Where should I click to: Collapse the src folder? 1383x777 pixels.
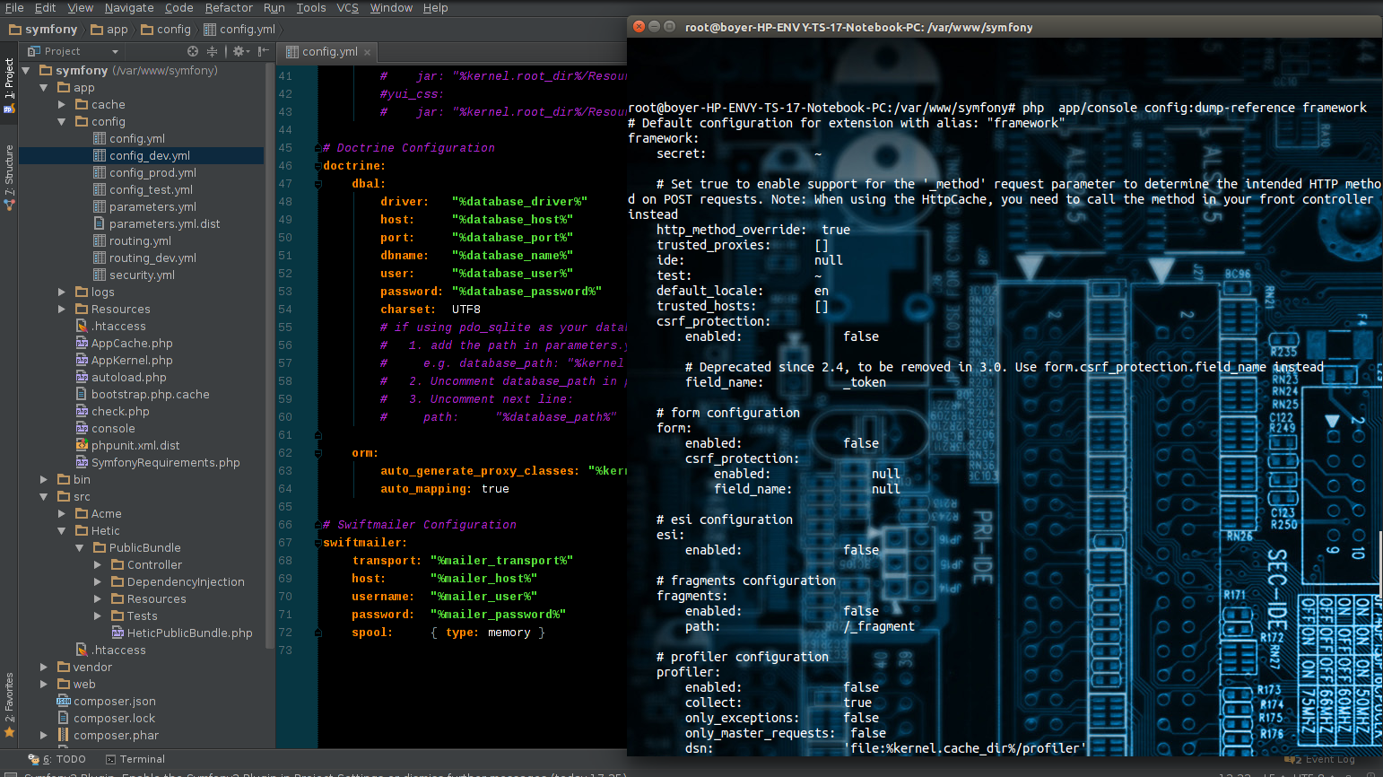(44, 496)
